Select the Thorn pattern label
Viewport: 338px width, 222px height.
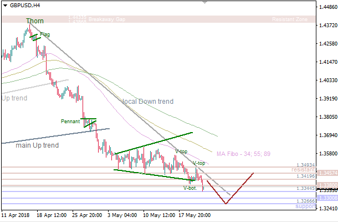pos(34,21)
